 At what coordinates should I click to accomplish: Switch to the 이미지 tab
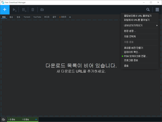click(63, 17)
